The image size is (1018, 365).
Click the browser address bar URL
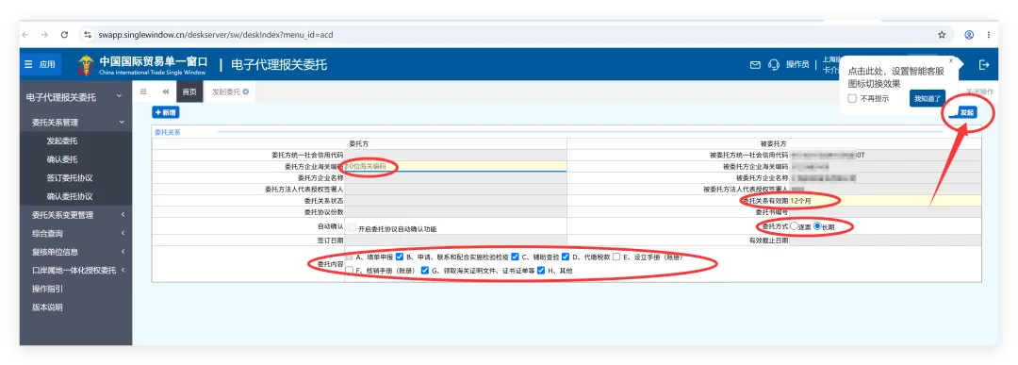pyautogui.click(x=216, y=34)
